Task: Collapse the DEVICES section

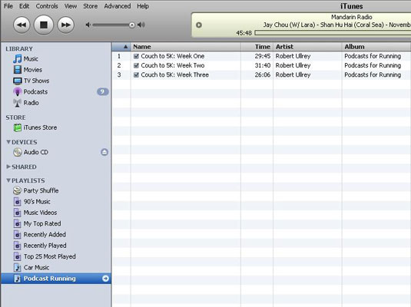Action: point(8,142)
